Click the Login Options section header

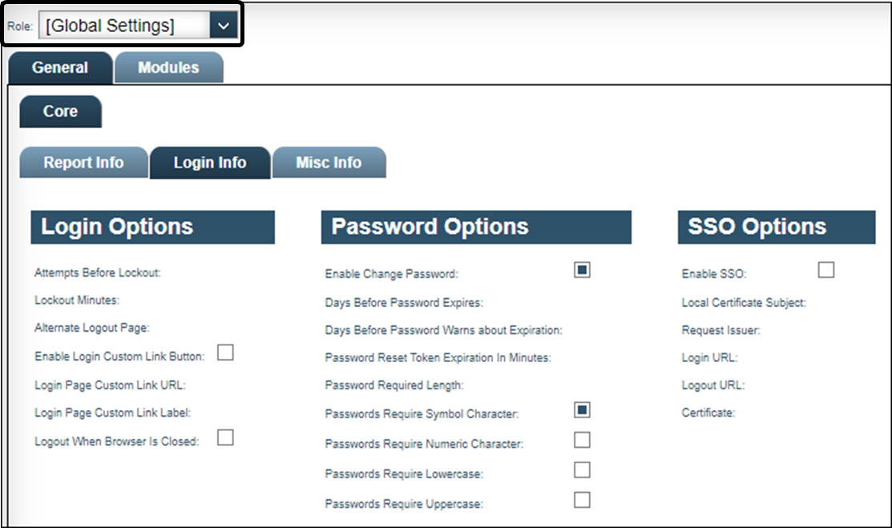point(152,227)
